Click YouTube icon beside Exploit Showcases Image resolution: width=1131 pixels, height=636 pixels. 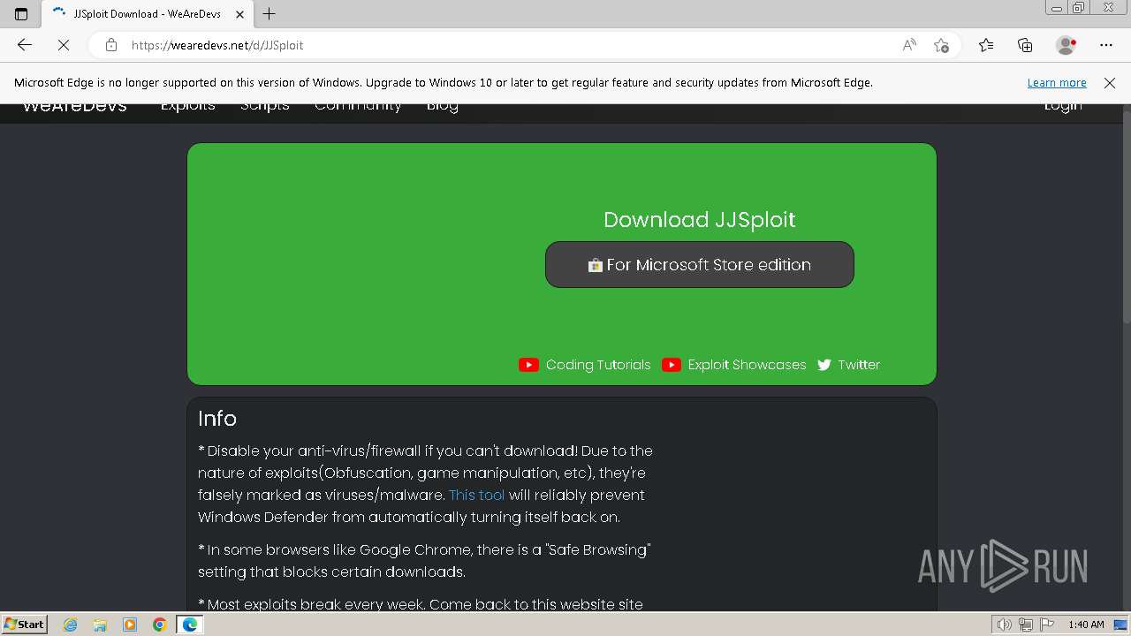[672, 365]
